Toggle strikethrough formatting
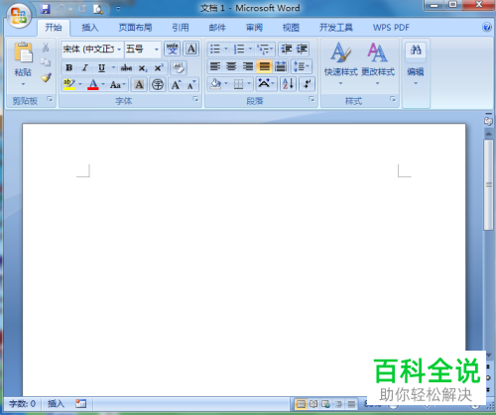The image size is (496, 415). tap(126, 67)
